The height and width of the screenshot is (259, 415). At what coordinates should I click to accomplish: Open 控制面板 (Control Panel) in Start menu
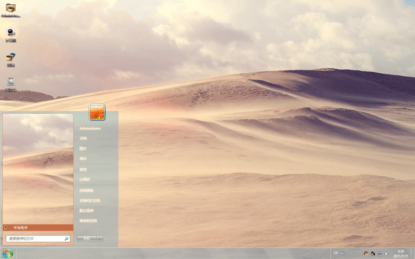(x=86, y=191)
